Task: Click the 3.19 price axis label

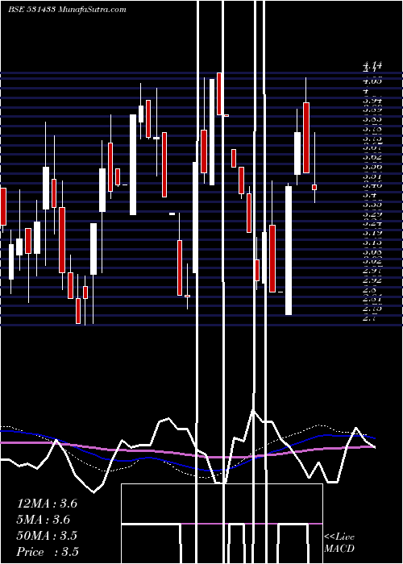Action: coord(372,232)
